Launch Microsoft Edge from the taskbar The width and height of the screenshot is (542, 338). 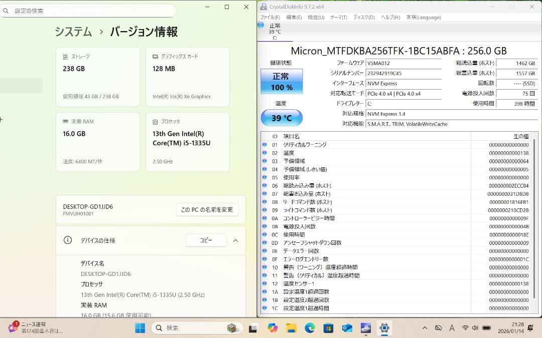coord(310,328)
